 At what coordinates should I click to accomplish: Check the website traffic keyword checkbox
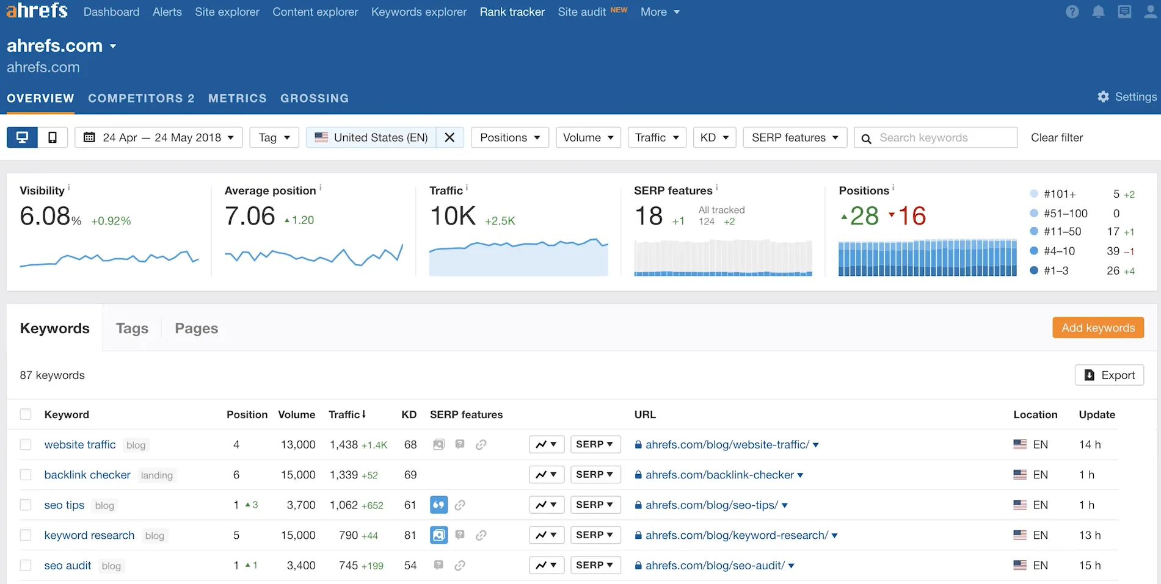pos(26,444)
